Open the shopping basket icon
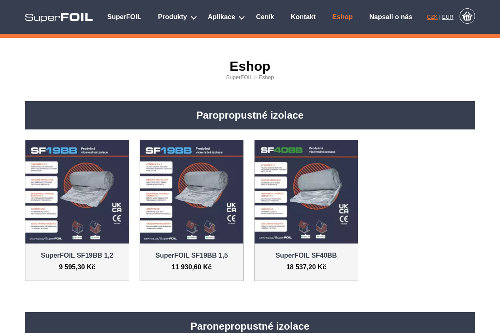The width and height of the screenshot is (500, 333). click(467, 16)
